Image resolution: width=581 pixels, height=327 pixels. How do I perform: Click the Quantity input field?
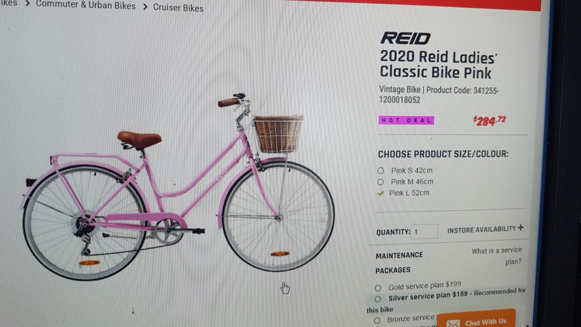click(x=424, y=232)
